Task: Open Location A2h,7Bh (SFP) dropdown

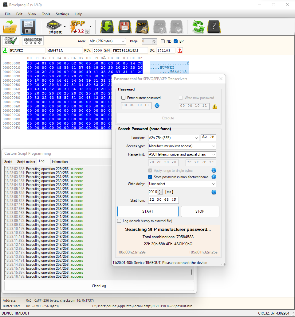Action: tap(174, 138)
